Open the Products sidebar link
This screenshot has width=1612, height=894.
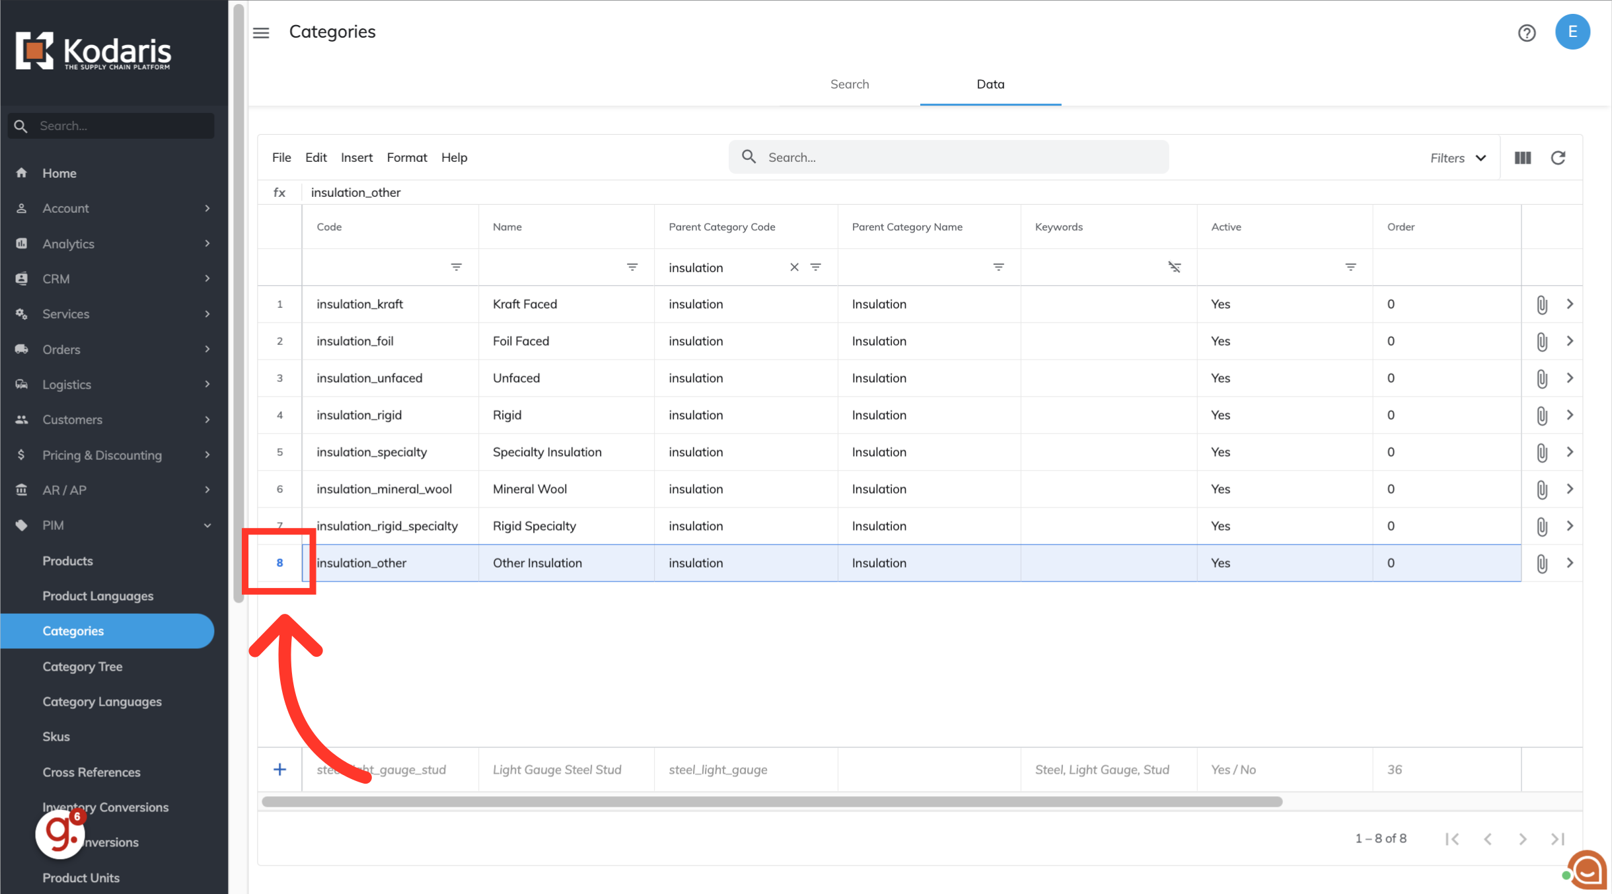click(x=67, y=560)
